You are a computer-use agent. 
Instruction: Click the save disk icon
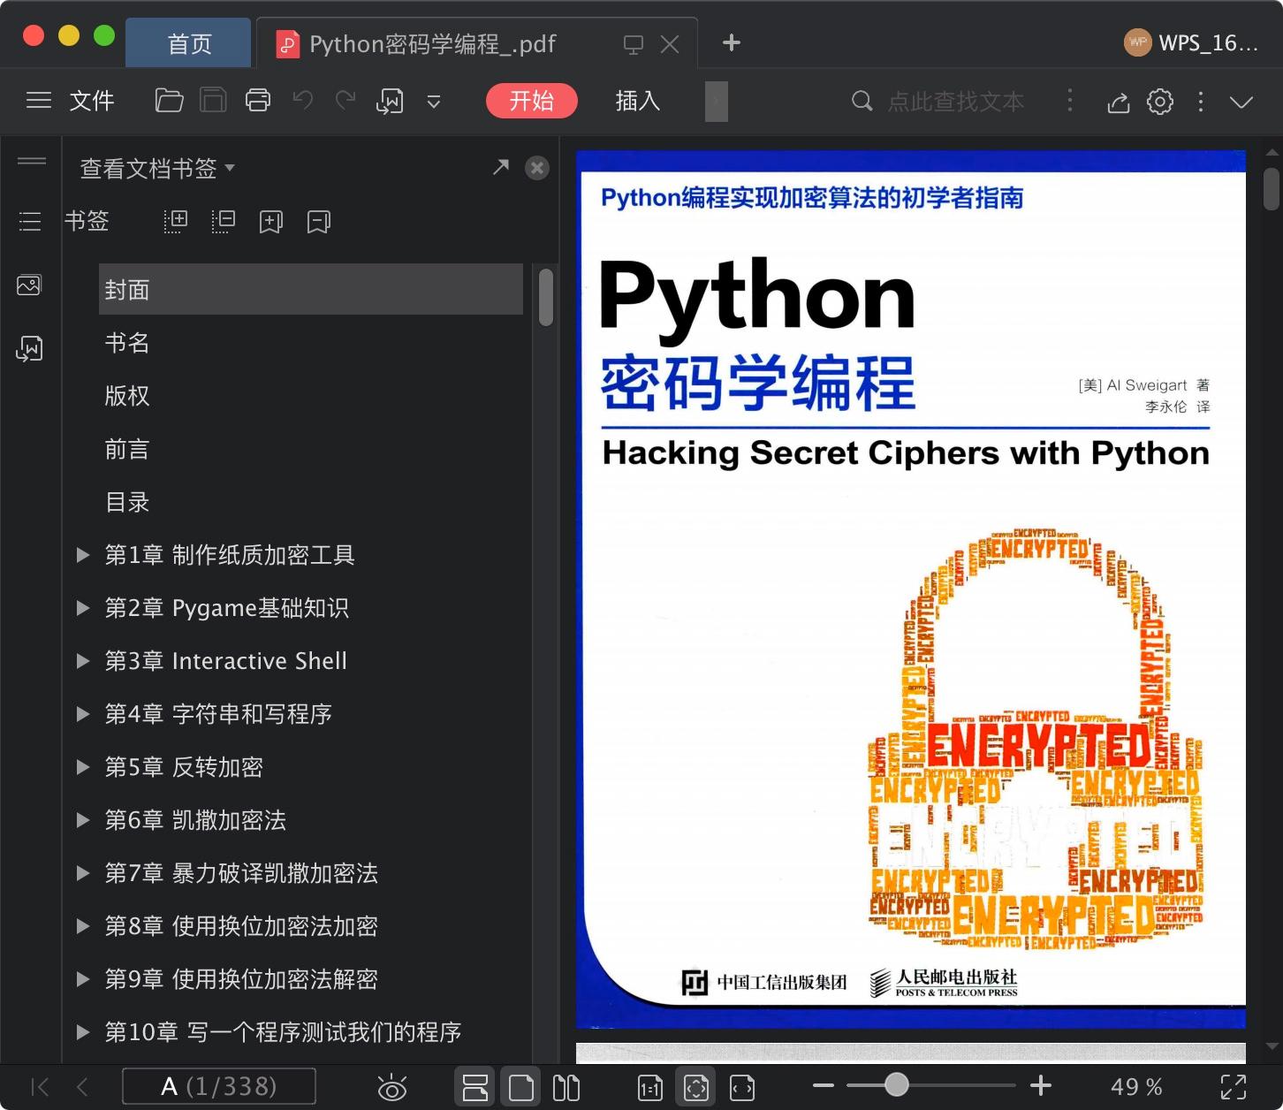(x=213, y=101)
